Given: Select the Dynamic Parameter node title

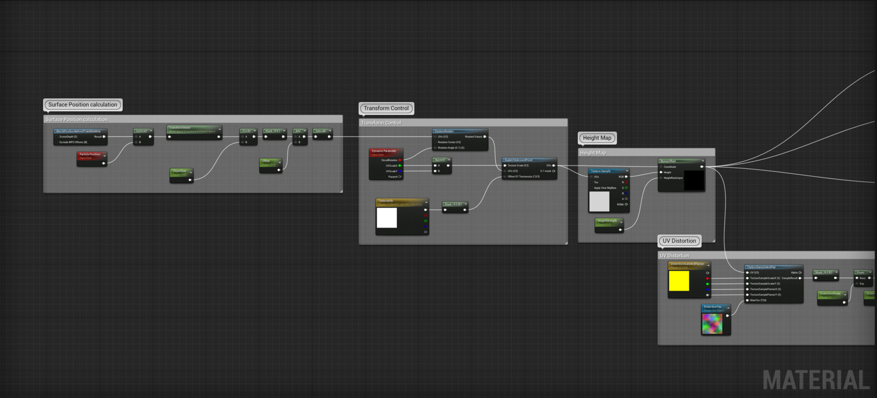Looking at the screenshot, I should 384,151.
